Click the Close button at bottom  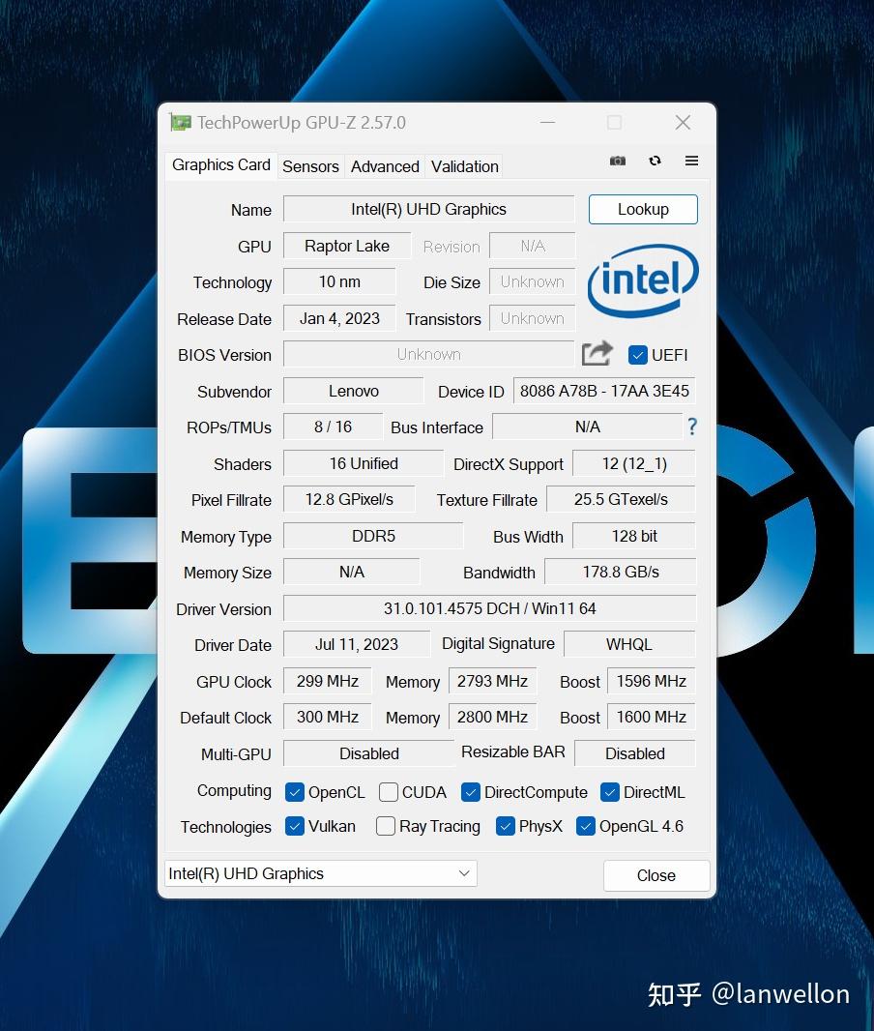tap(655, 875)
